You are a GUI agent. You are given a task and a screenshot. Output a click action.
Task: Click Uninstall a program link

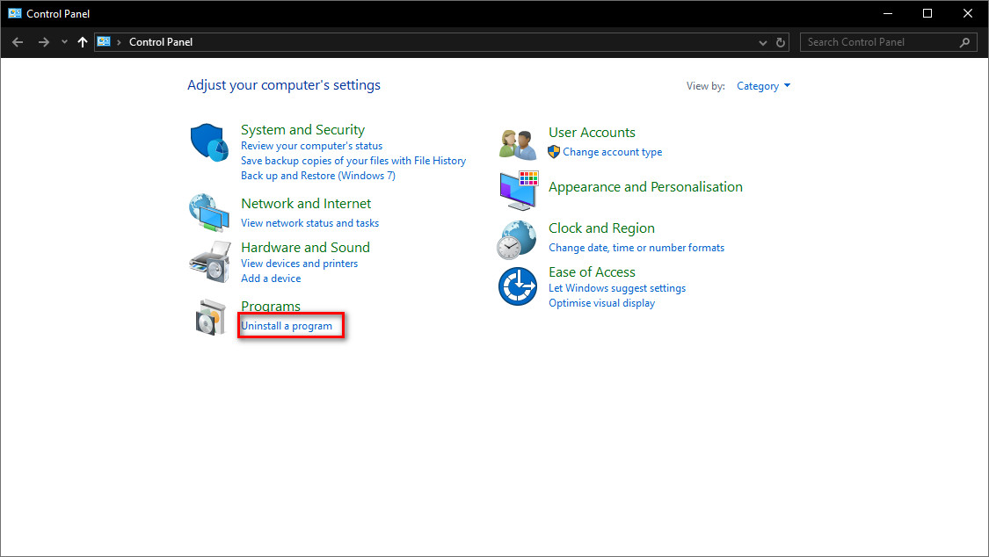click(x=287, y=326)
